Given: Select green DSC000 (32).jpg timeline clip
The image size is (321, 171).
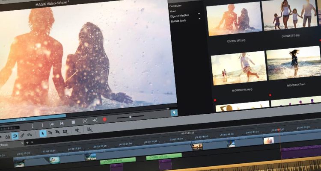Looking at the screenshot, I should (164, 156).
